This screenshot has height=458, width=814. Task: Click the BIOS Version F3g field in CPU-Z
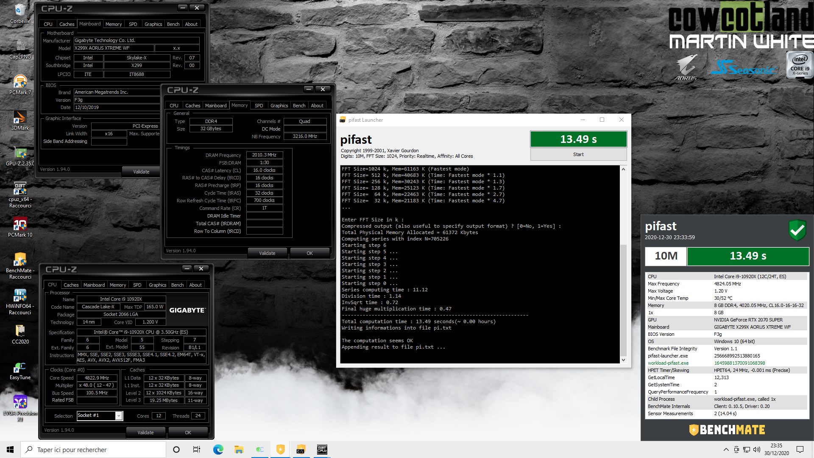click(117, 100)
